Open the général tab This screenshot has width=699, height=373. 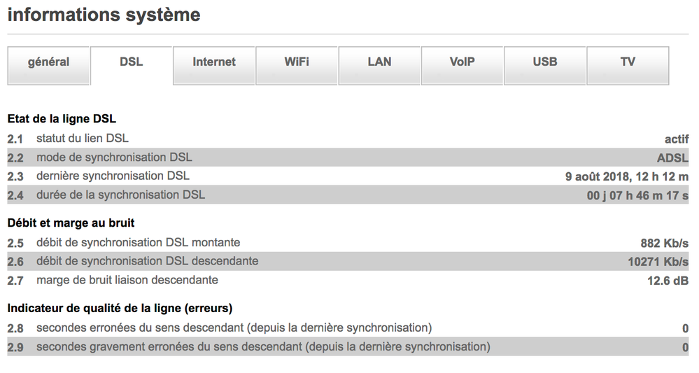(x=48, y=62)
